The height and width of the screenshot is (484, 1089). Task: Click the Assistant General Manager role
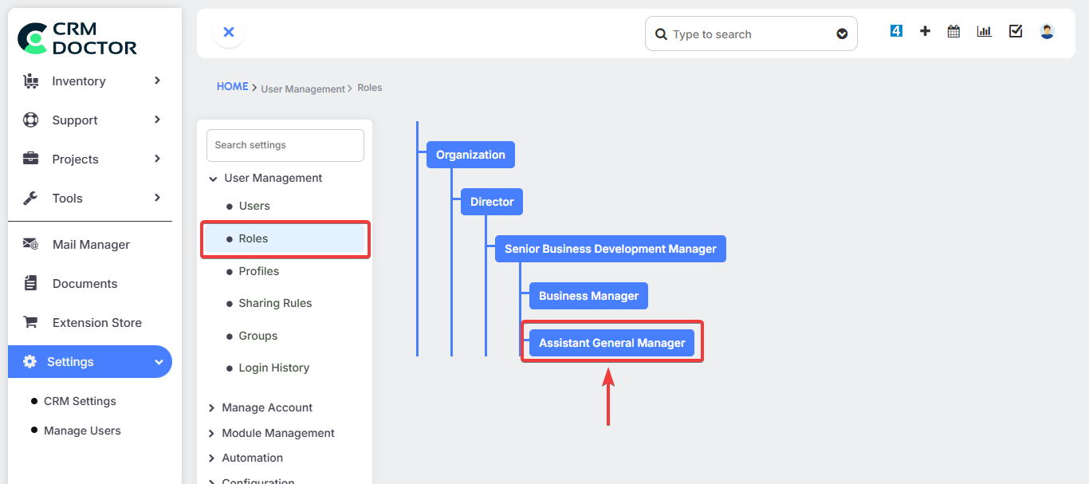click(x=611, y=343)
